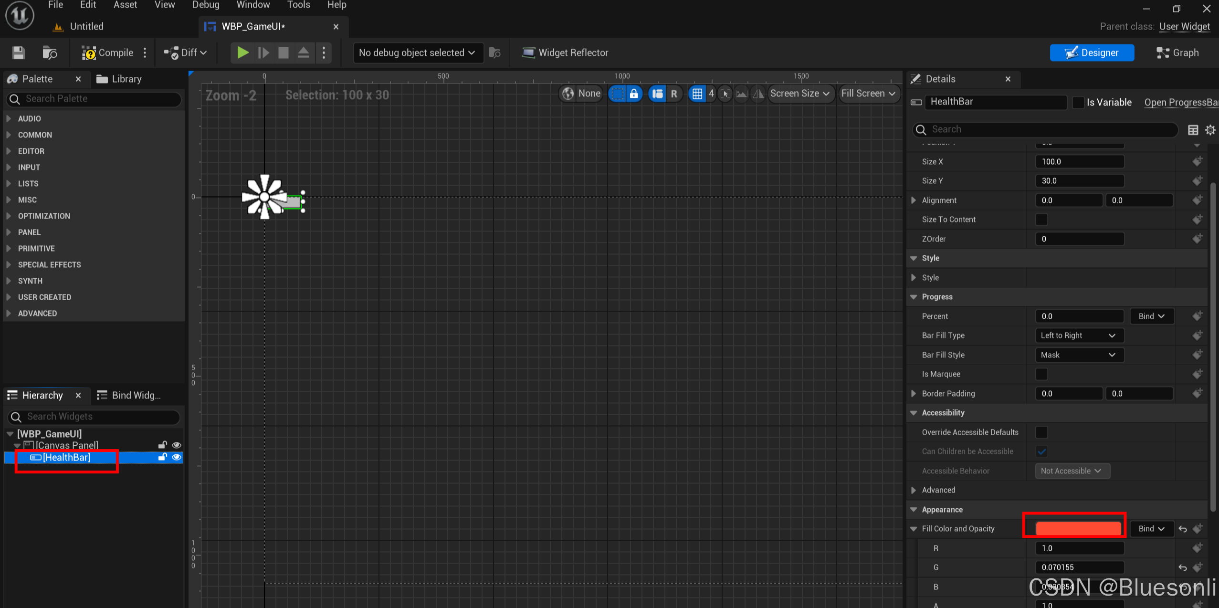Click the mirror/flip icon in designer toolbar
The height and width of the screenshot is (608, 1219).
tap(758, 94)
